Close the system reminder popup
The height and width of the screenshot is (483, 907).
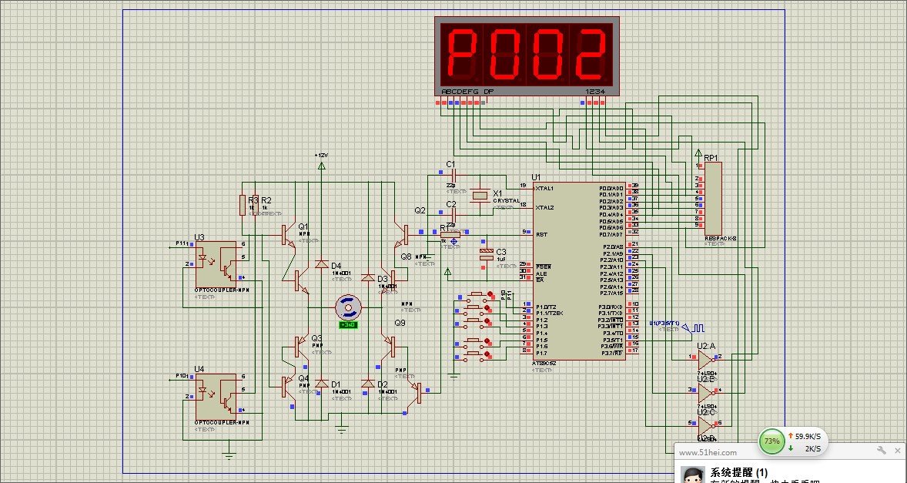(x=898, y=450)
